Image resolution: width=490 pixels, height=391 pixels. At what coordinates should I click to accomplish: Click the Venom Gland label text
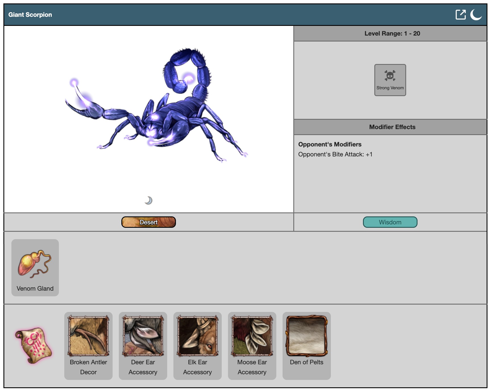[35, 288]
